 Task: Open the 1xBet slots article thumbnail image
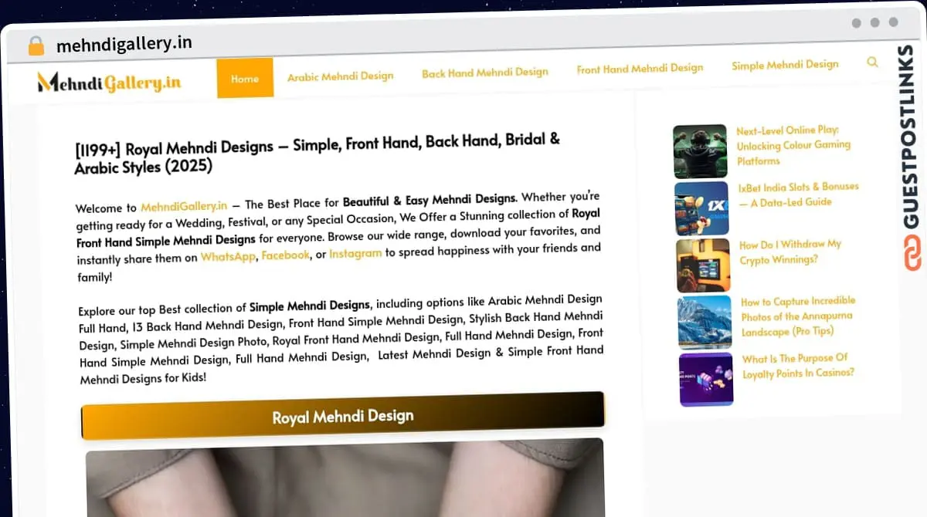point(703,208)
